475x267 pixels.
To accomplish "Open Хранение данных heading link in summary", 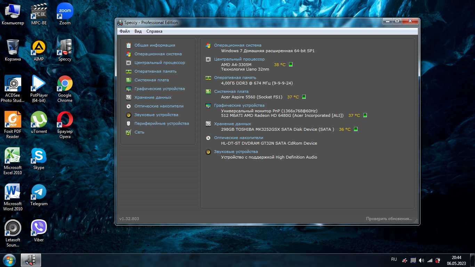I will [x=233, y=124].
